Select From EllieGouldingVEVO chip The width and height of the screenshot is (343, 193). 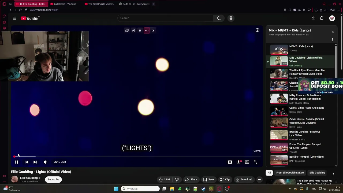(290, 173)
